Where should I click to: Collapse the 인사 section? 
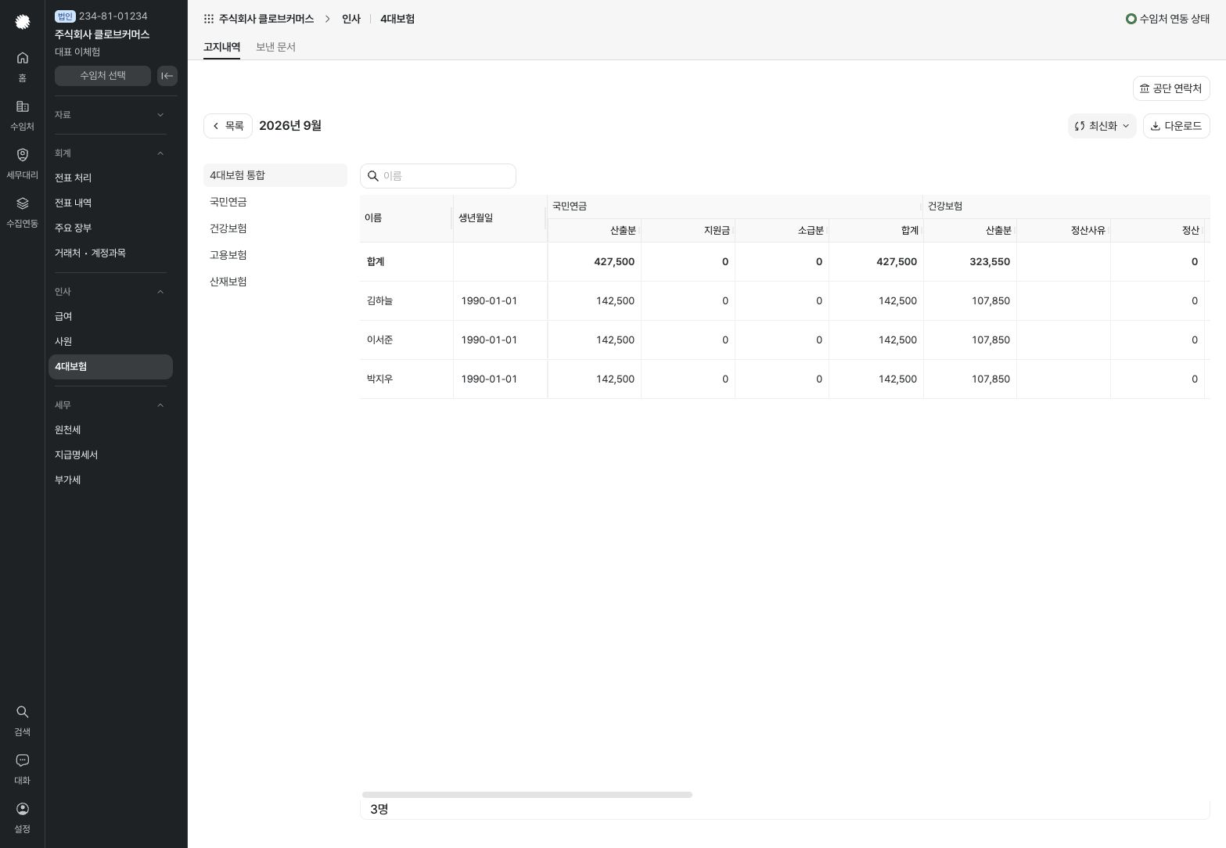pos(110,292)
